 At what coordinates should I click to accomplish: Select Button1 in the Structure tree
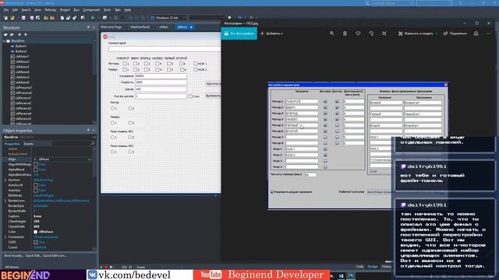[21, 47]
